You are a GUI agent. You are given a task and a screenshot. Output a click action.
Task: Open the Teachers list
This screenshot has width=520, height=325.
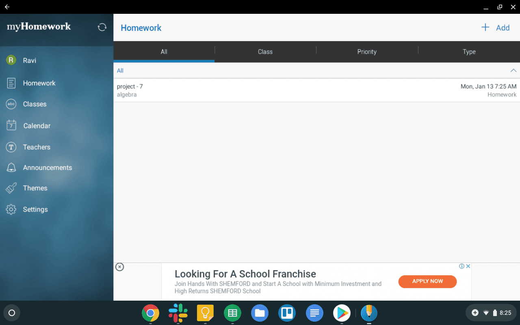point(37,147)
